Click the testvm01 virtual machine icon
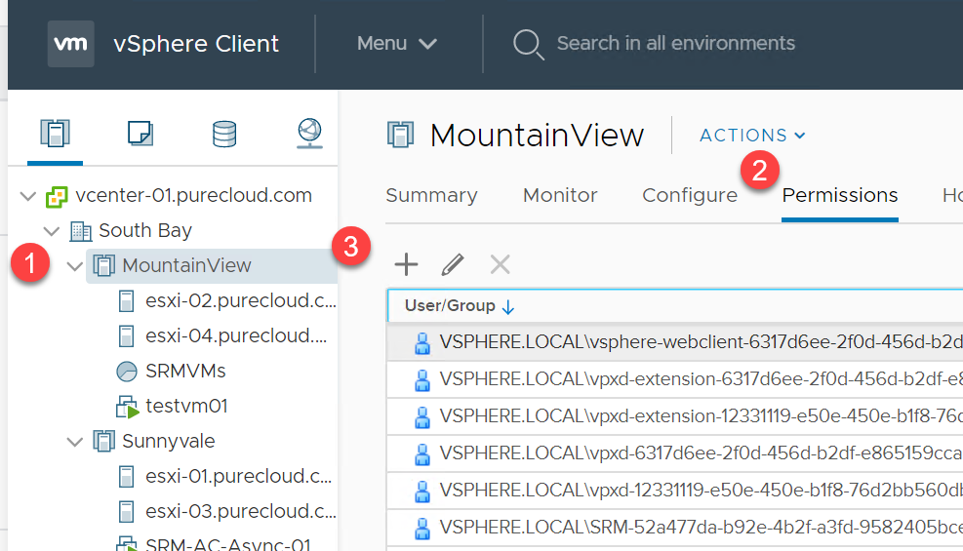 [x=128, y=407]
